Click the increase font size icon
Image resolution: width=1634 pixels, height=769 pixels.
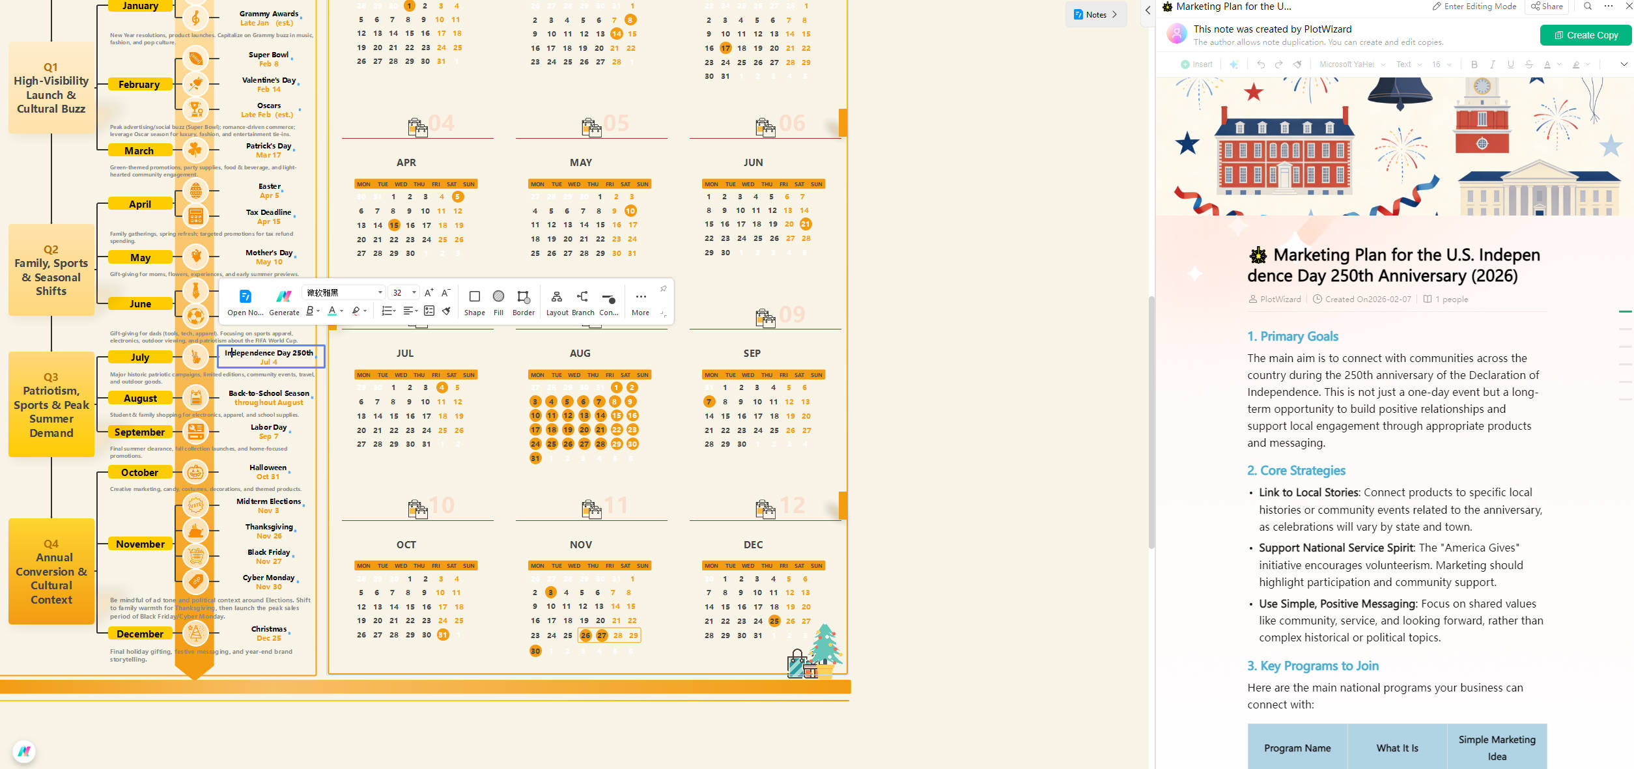coord(429,293)
